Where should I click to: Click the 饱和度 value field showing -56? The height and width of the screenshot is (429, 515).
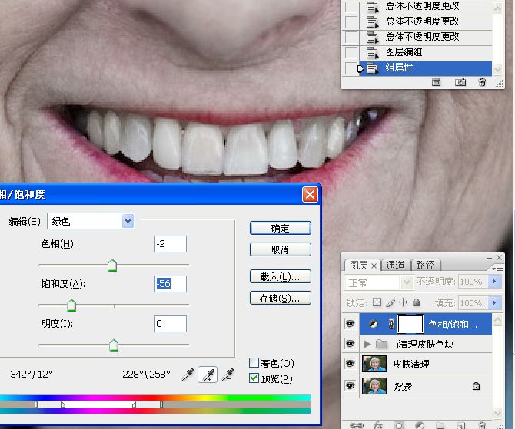(x=171, y=284)
